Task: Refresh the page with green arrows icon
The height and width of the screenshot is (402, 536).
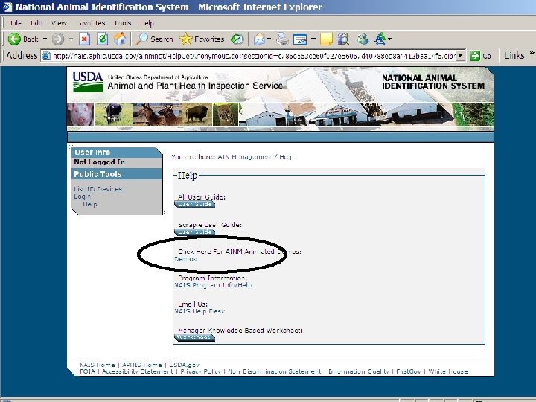Action: point(102,39)
